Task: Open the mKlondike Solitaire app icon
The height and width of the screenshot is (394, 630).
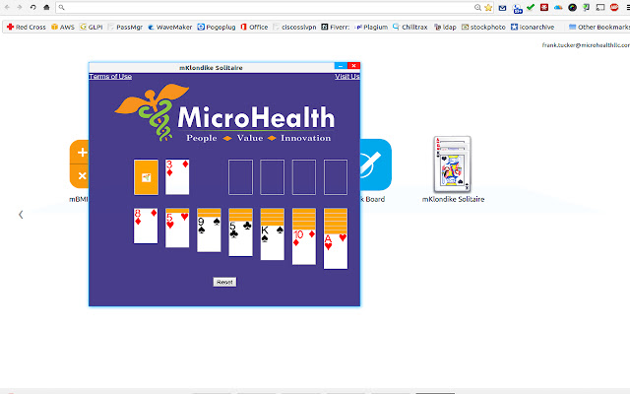Action: pyautogui.click(x=453, y=164)
